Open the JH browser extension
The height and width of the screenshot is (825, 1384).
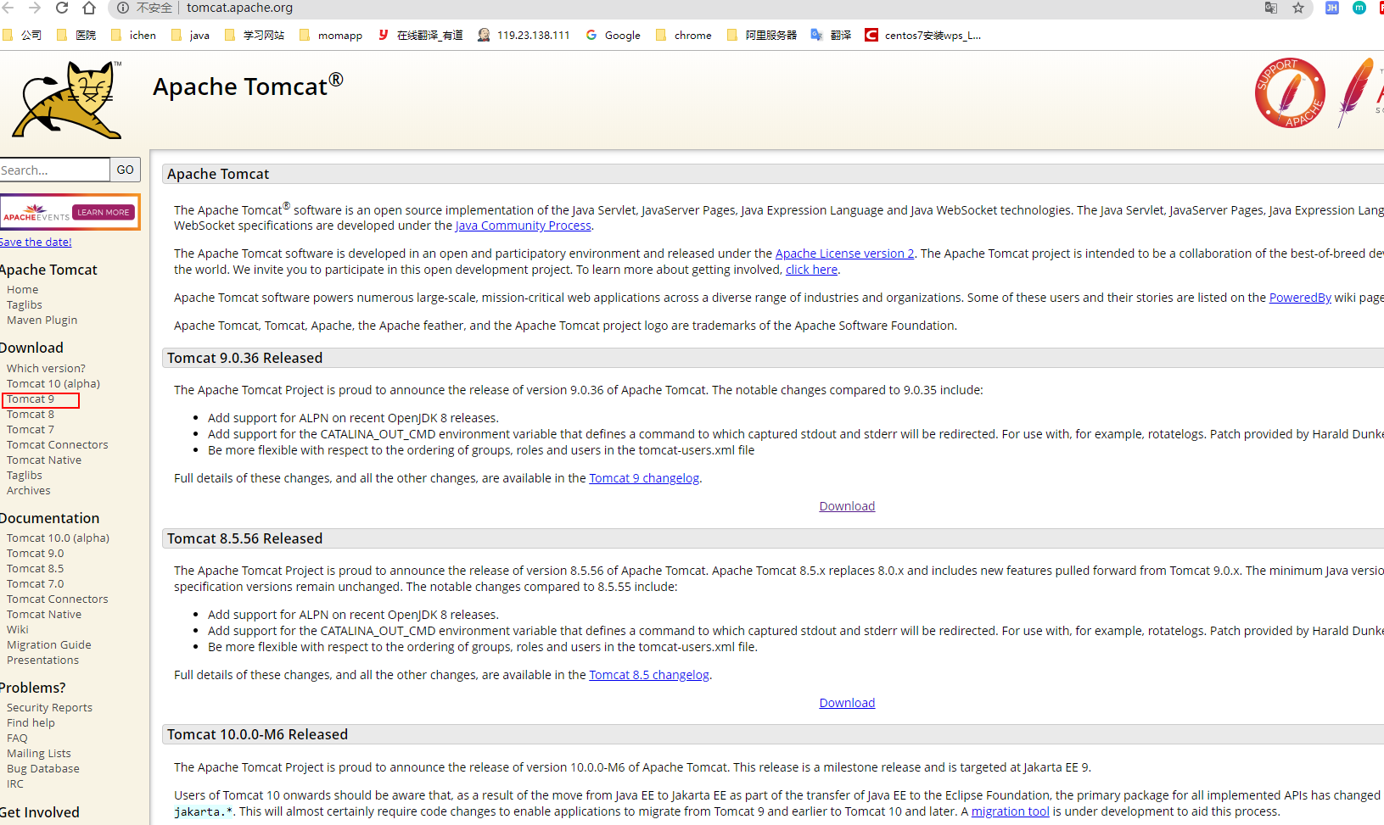pos(1331,8)
